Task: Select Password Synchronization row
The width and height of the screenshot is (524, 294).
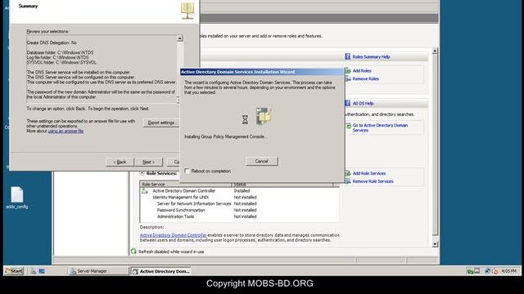Action: pyautogui.click(x=239, y=211)
